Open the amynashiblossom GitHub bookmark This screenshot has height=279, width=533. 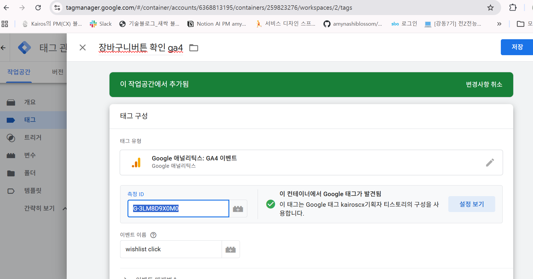click(353, 24)
